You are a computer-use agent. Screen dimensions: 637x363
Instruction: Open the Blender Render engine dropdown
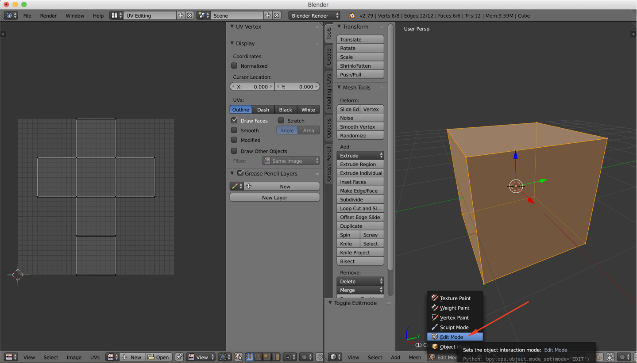tap(314, 15)
